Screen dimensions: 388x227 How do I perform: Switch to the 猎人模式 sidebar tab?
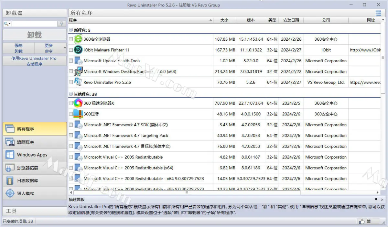coord(35,193)
